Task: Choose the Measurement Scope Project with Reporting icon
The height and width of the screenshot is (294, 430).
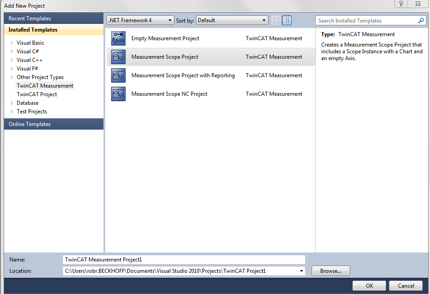Action: 118,75
